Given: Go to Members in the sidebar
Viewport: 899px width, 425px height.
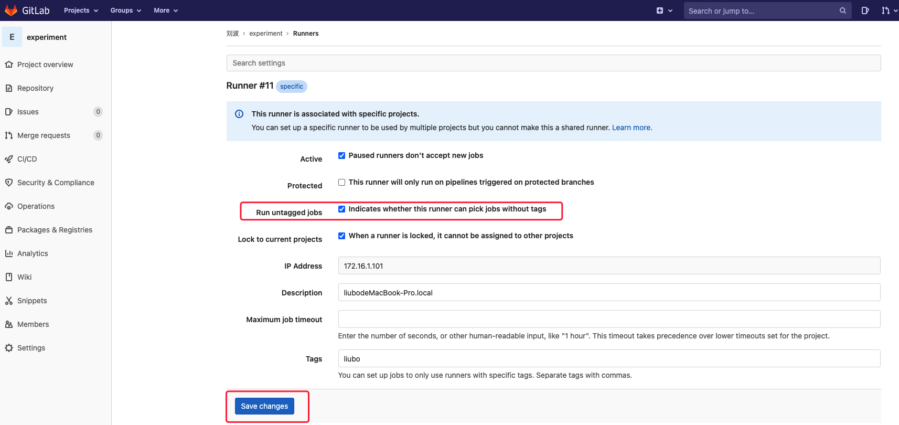Looking at the screenshot, I should [x=33, y=324].
